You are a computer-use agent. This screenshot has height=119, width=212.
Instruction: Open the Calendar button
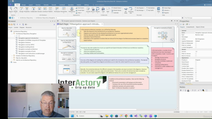pyautogui.click(x=115, y=13)
